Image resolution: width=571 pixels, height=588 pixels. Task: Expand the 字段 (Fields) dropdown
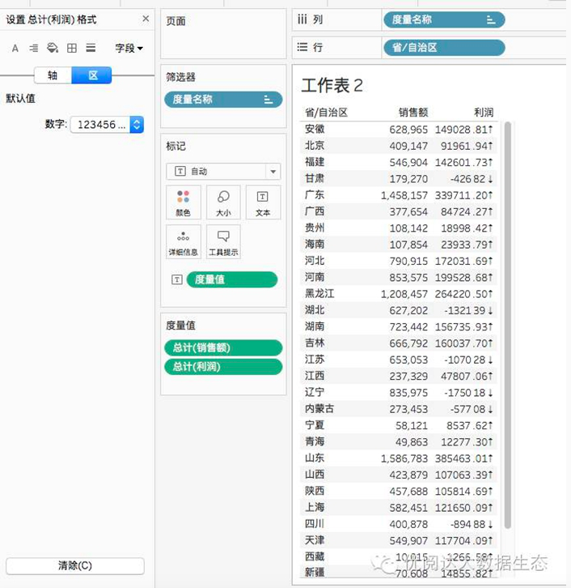click(x=129, y=49)
